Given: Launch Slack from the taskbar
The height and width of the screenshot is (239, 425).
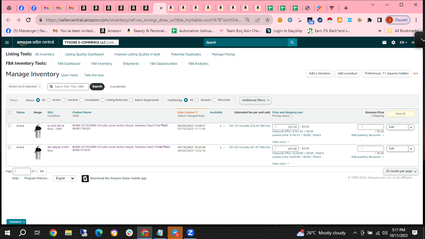Looking at the screenshot, I should click(129, 232).
